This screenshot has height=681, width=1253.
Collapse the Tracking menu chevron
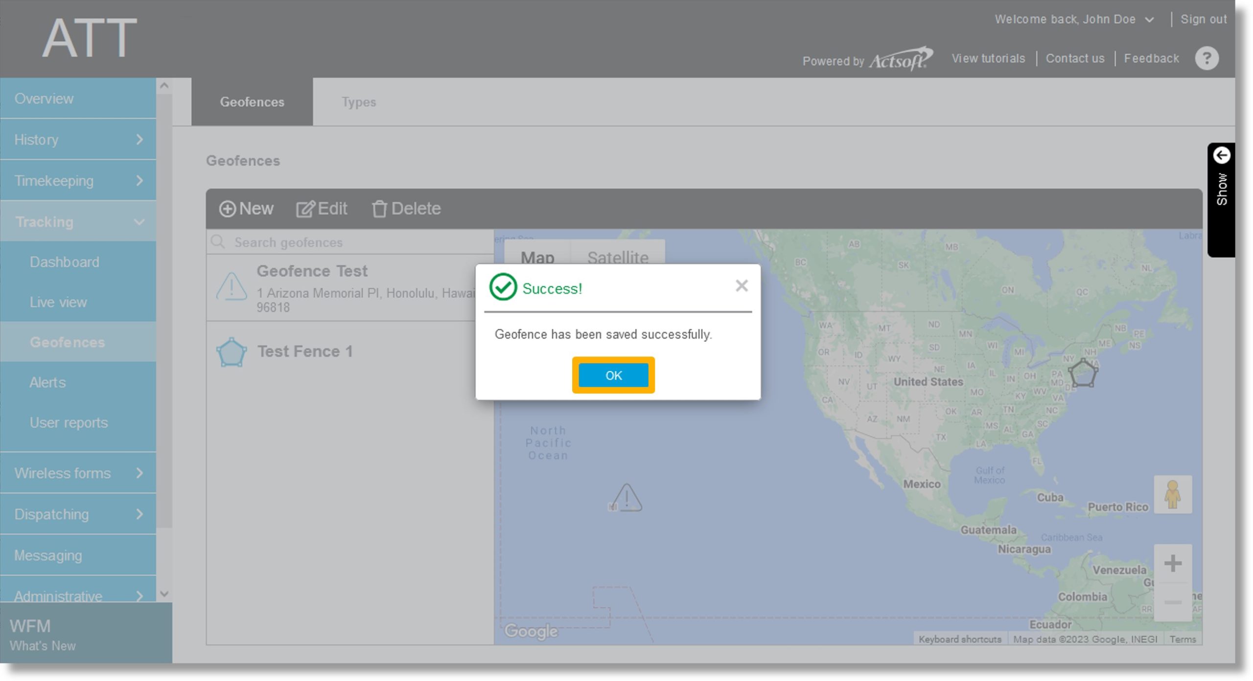pos(139,222)
